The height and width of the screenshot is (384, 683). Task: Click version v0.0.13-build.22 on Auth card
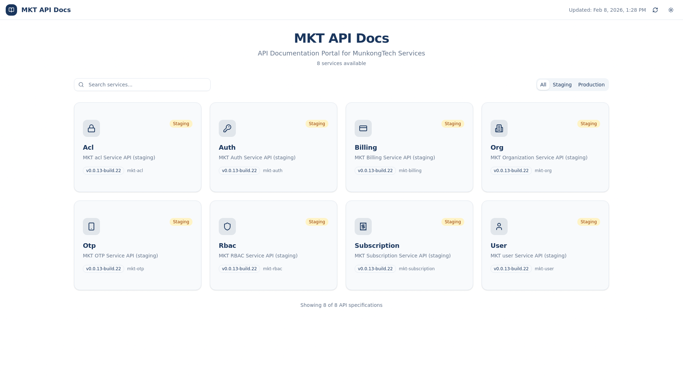click(239, 171)
